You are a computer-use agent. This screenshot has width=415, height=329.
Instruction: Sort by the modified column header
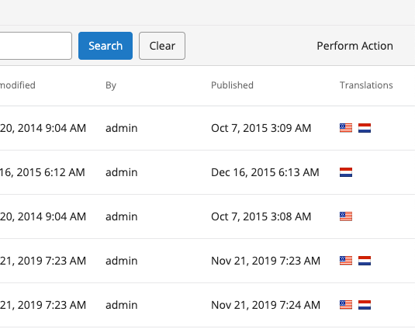(18, 85)
